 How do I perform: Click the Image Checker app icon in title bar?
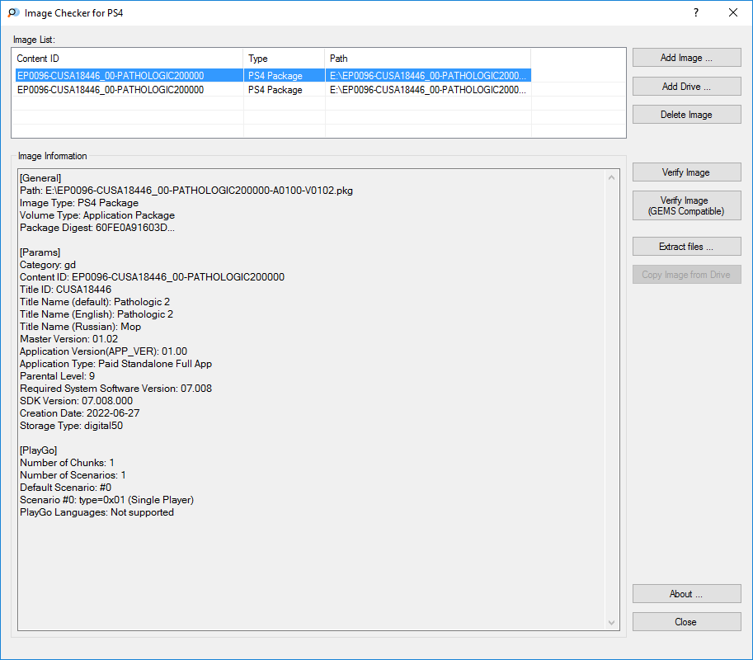tap(13, 13)
